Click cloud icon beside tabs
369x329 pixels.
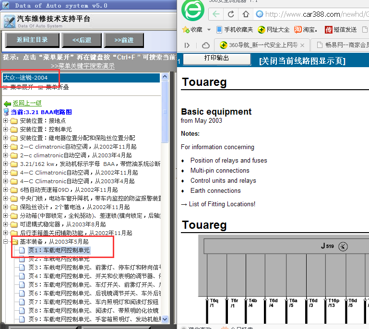[206, 45]
